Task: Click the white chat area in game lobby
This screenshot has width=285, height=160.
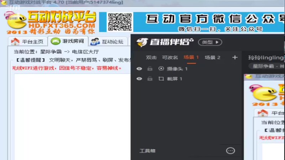Action: pyautogui.click(x=72, y=117)
